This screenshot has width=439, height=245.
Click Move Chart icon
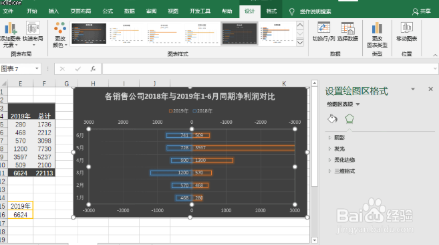click(406, 27)
